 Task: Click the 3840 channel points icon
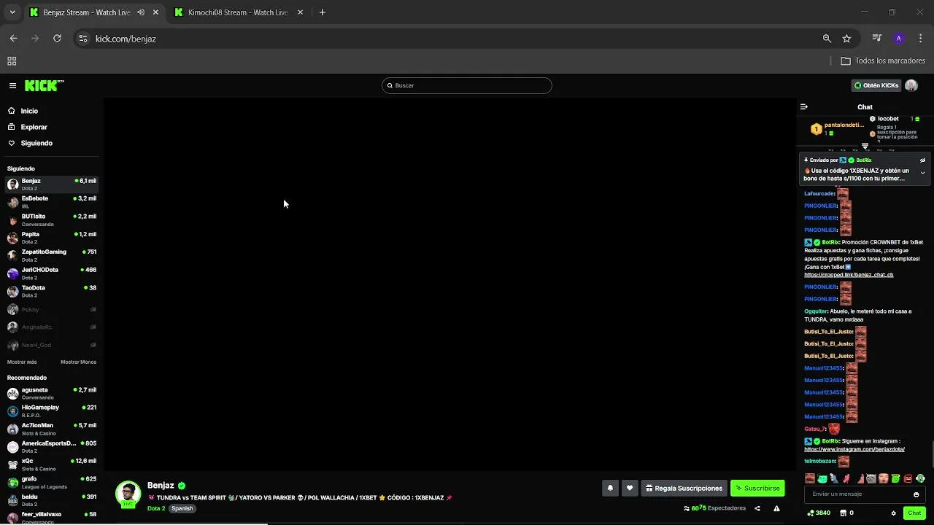click(809, 513)
